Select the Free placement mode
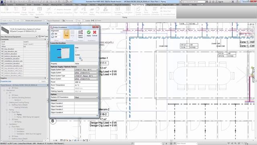The image size is (257, 145). 66,34
